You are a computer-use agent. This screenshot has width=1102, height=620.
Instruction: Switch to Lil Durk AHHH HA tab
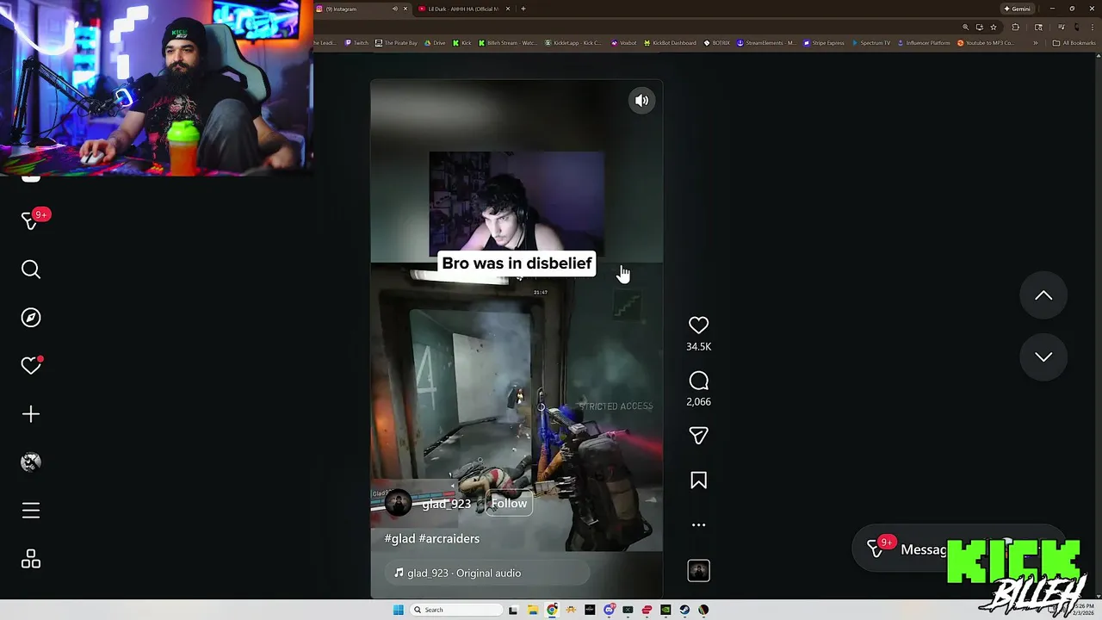click(x=461, y=9)
